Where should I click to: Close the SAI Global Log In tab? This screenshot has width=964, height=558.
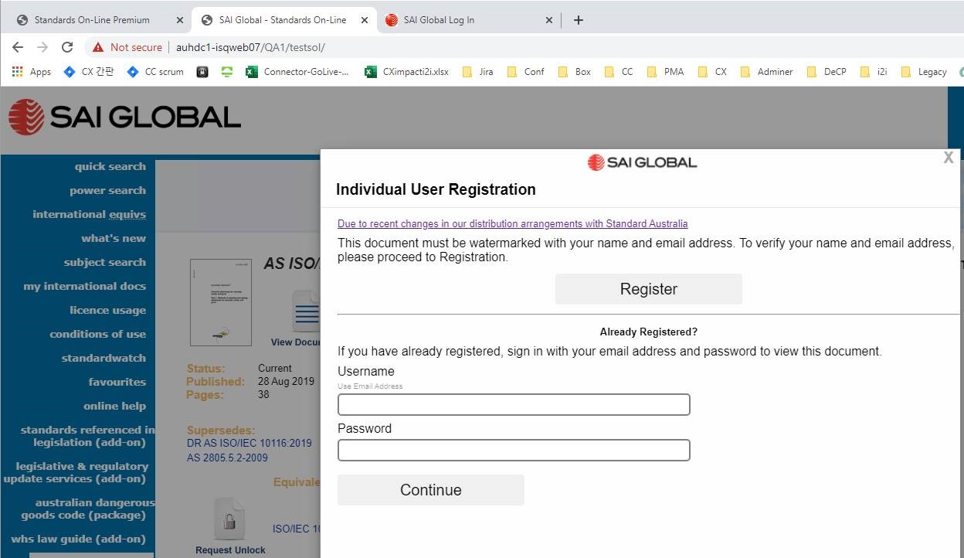coord(549,20)
